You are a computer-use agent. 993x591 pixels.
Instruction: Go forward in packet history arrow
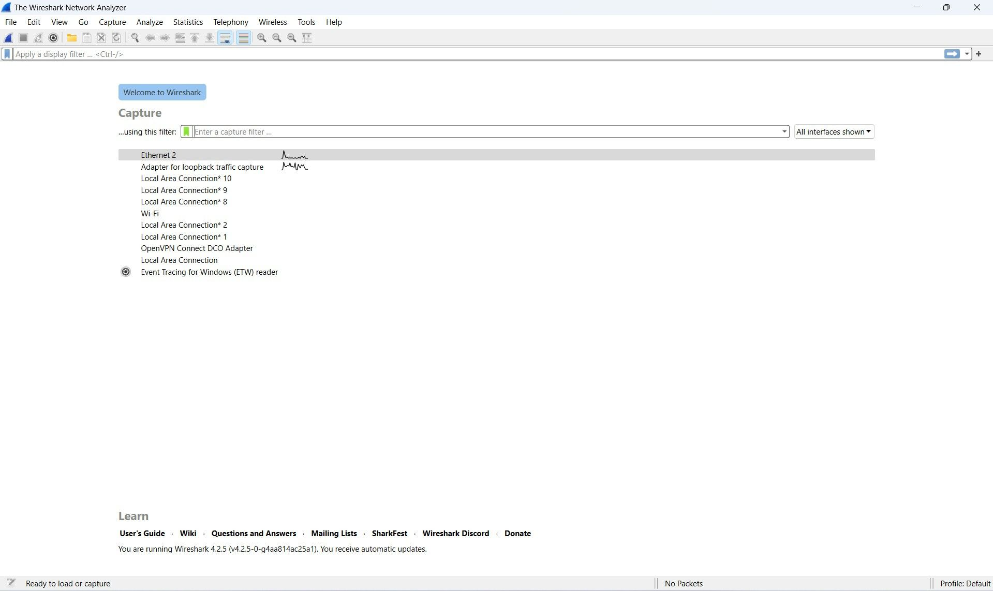165,38
